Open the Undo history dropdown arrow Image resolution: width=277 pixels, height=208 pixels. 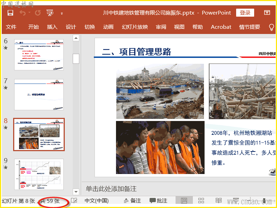tap(29, 13)
